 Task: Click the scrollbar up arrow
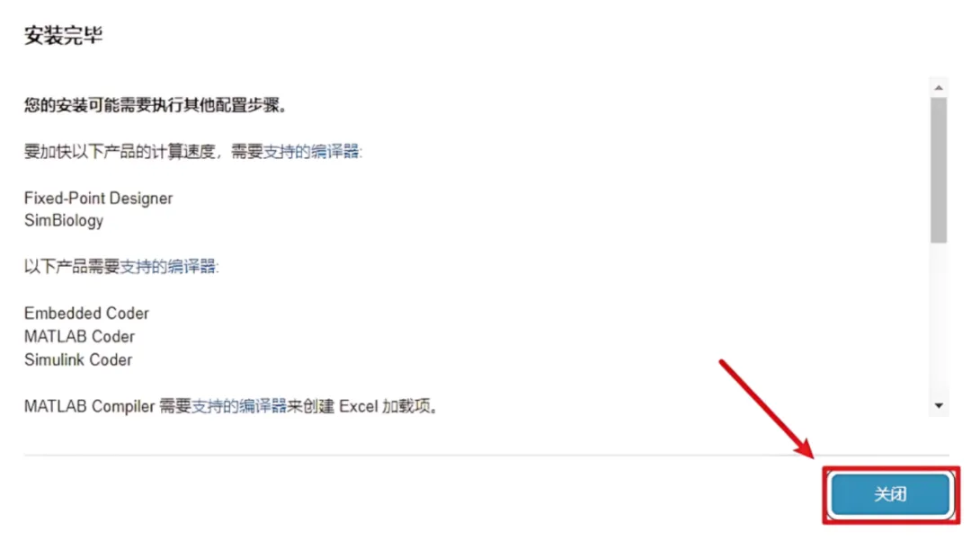coord(939,87)
